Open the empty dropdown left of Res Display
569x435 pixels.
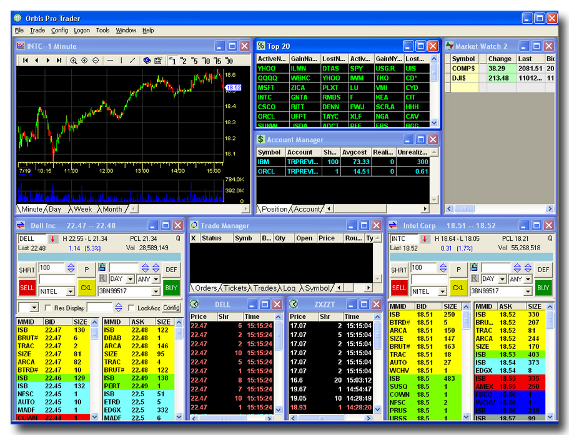click(34, 308)
